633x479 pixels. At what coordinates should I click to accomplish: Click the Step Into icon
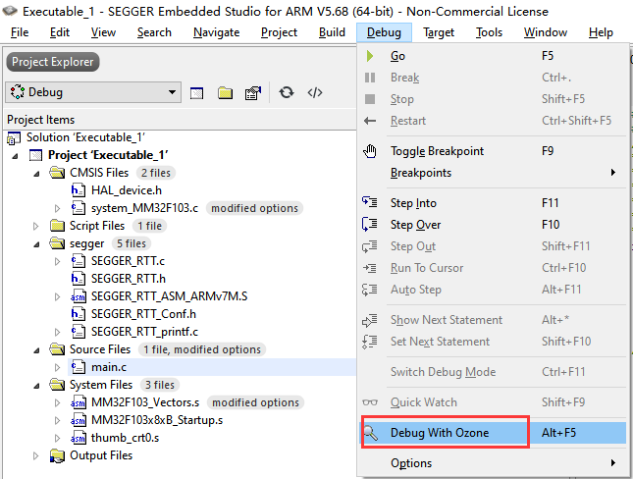(x=370, y=202)
